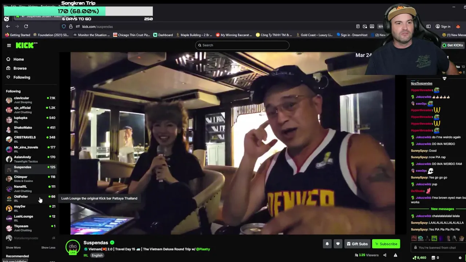466x262 pixels.
Task: Click Show More under Following
Action: (x=13, y=247)
